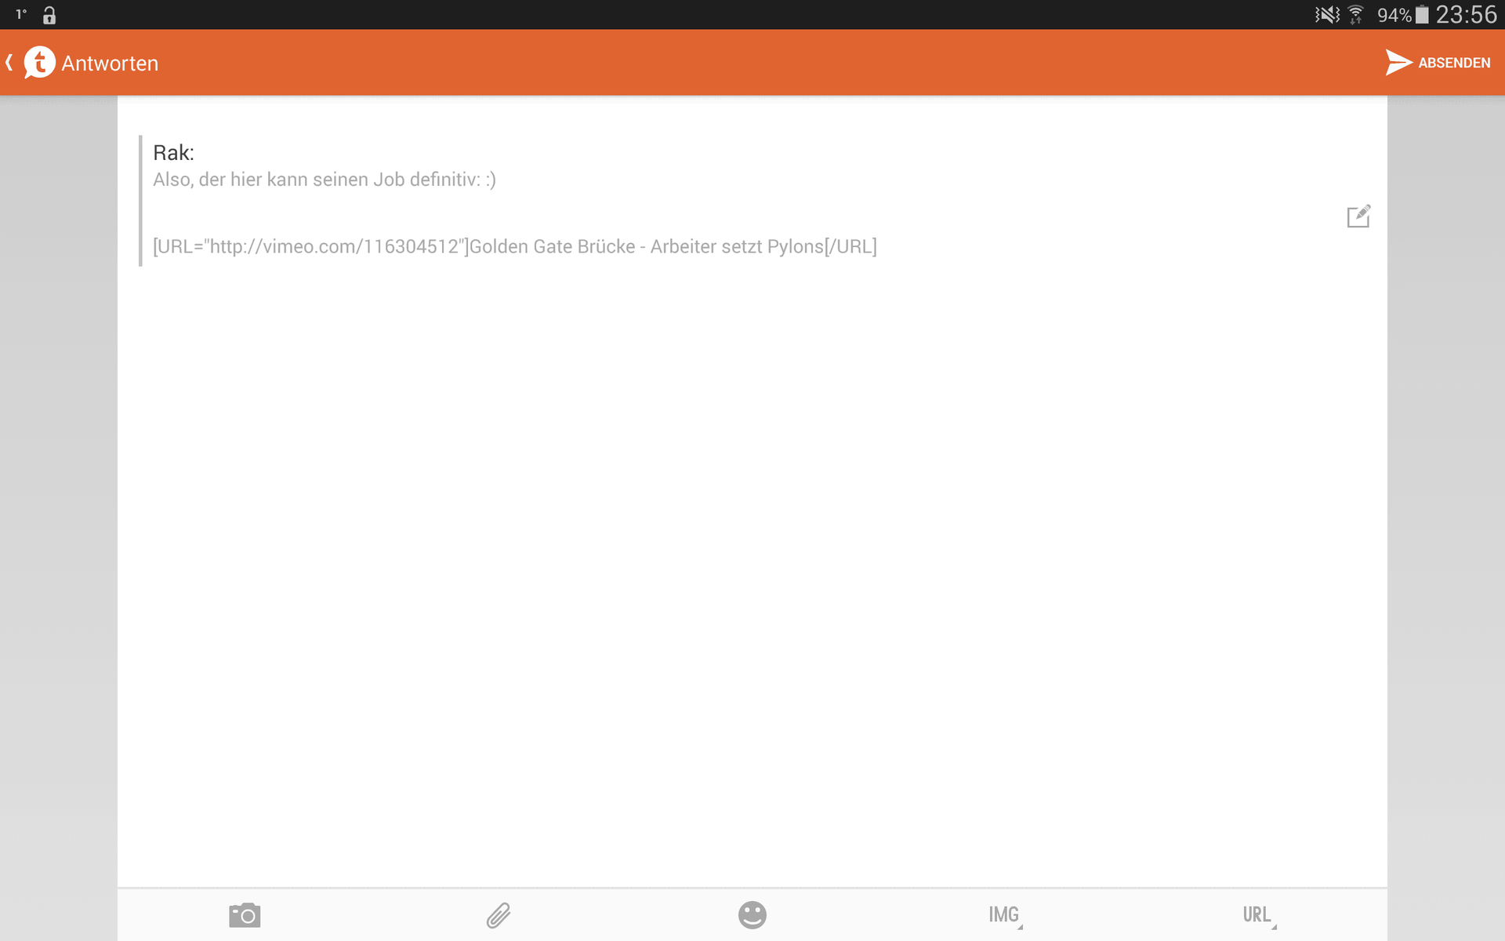The image size is (1505, 941).
Task: Edit the quoted post using the pencil icon
Action: pyautogui.click(x=1358, y=216)
